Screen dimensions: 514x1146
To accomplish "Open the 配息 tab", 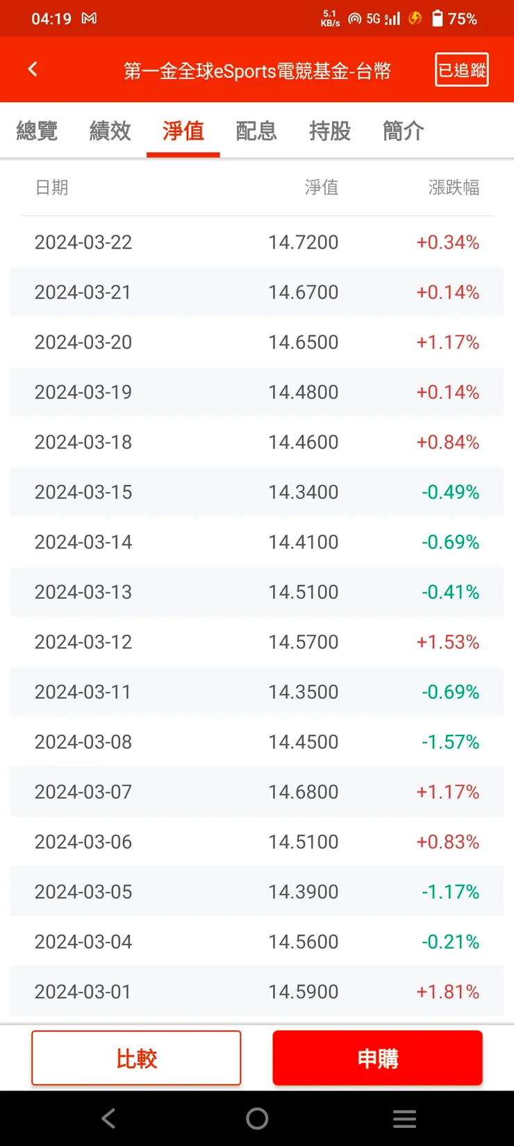I will 256,131.
